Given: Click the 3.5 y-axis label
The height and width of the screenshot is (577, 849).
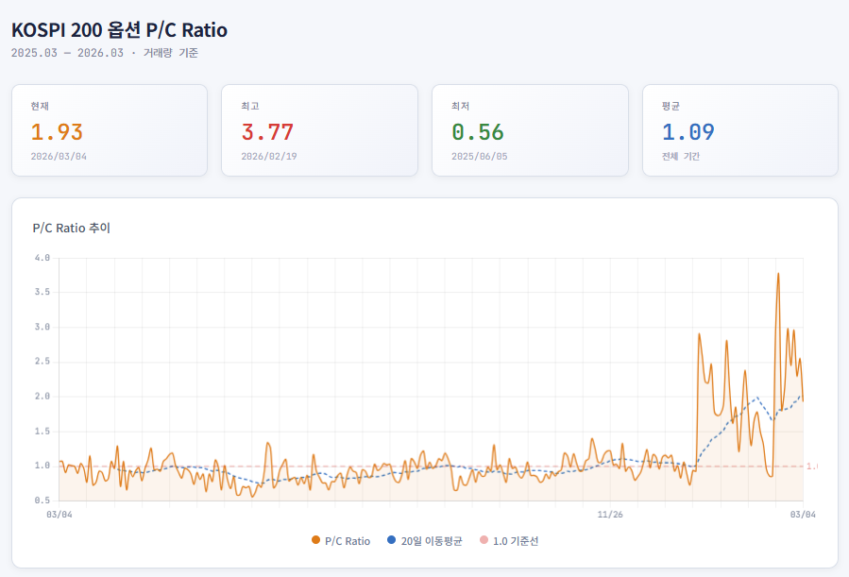Looking at the screenshot, I should [42, 292].
